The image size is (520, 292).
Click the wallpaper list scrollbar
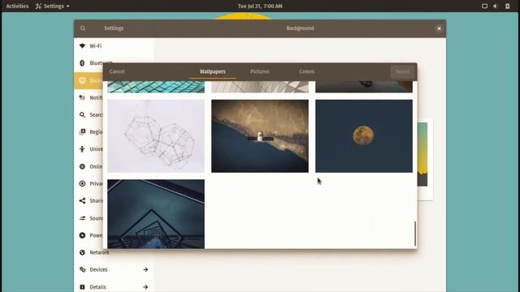(x=415, y=234)
